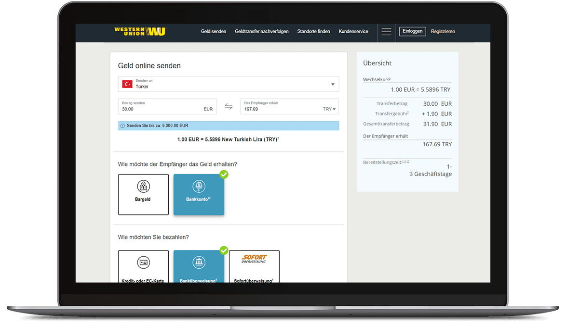Viewport: 566px width, 326px height.
Task: Click the Bargeld location pin icon
Action: point(143,187)
